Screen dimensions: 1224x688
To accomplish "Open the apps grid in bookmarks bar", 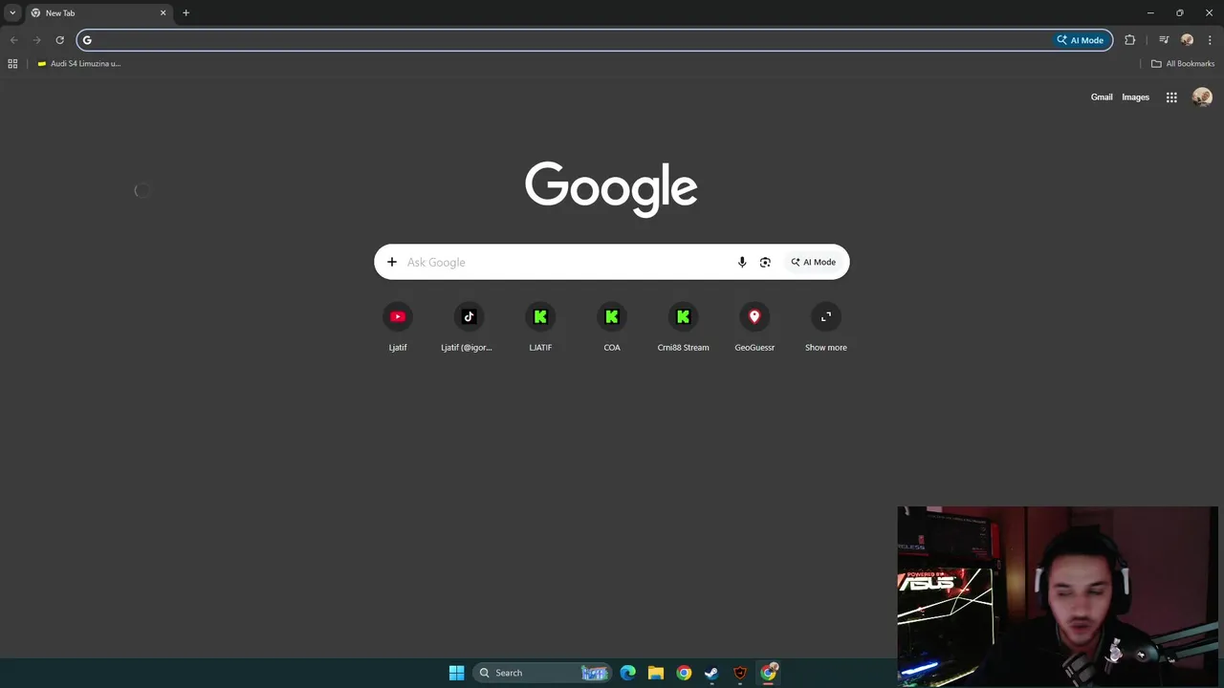I will pyautogui.click(x=12, y=64).
